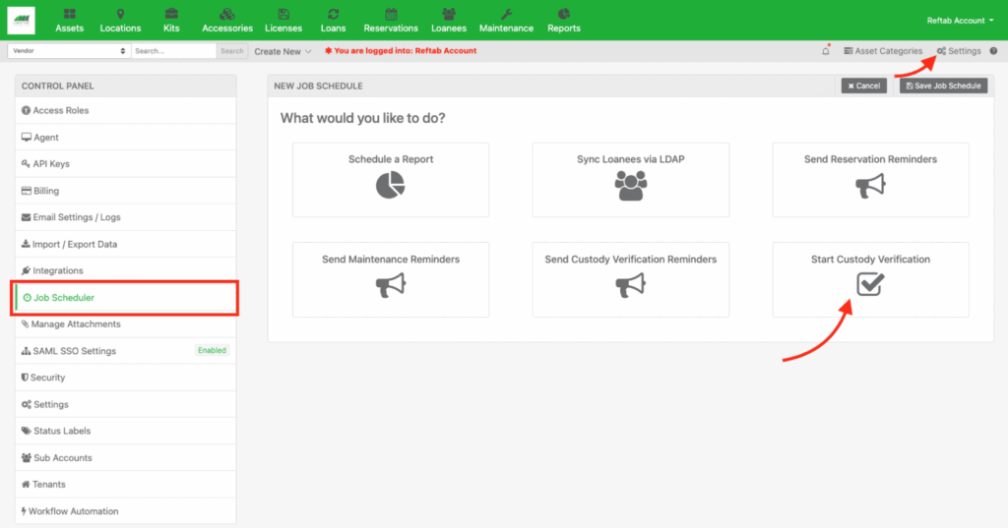Click the Save Job Schedule button
Image resolution: width=1008 pixels, height=528 pixels.
coord(943,86)
